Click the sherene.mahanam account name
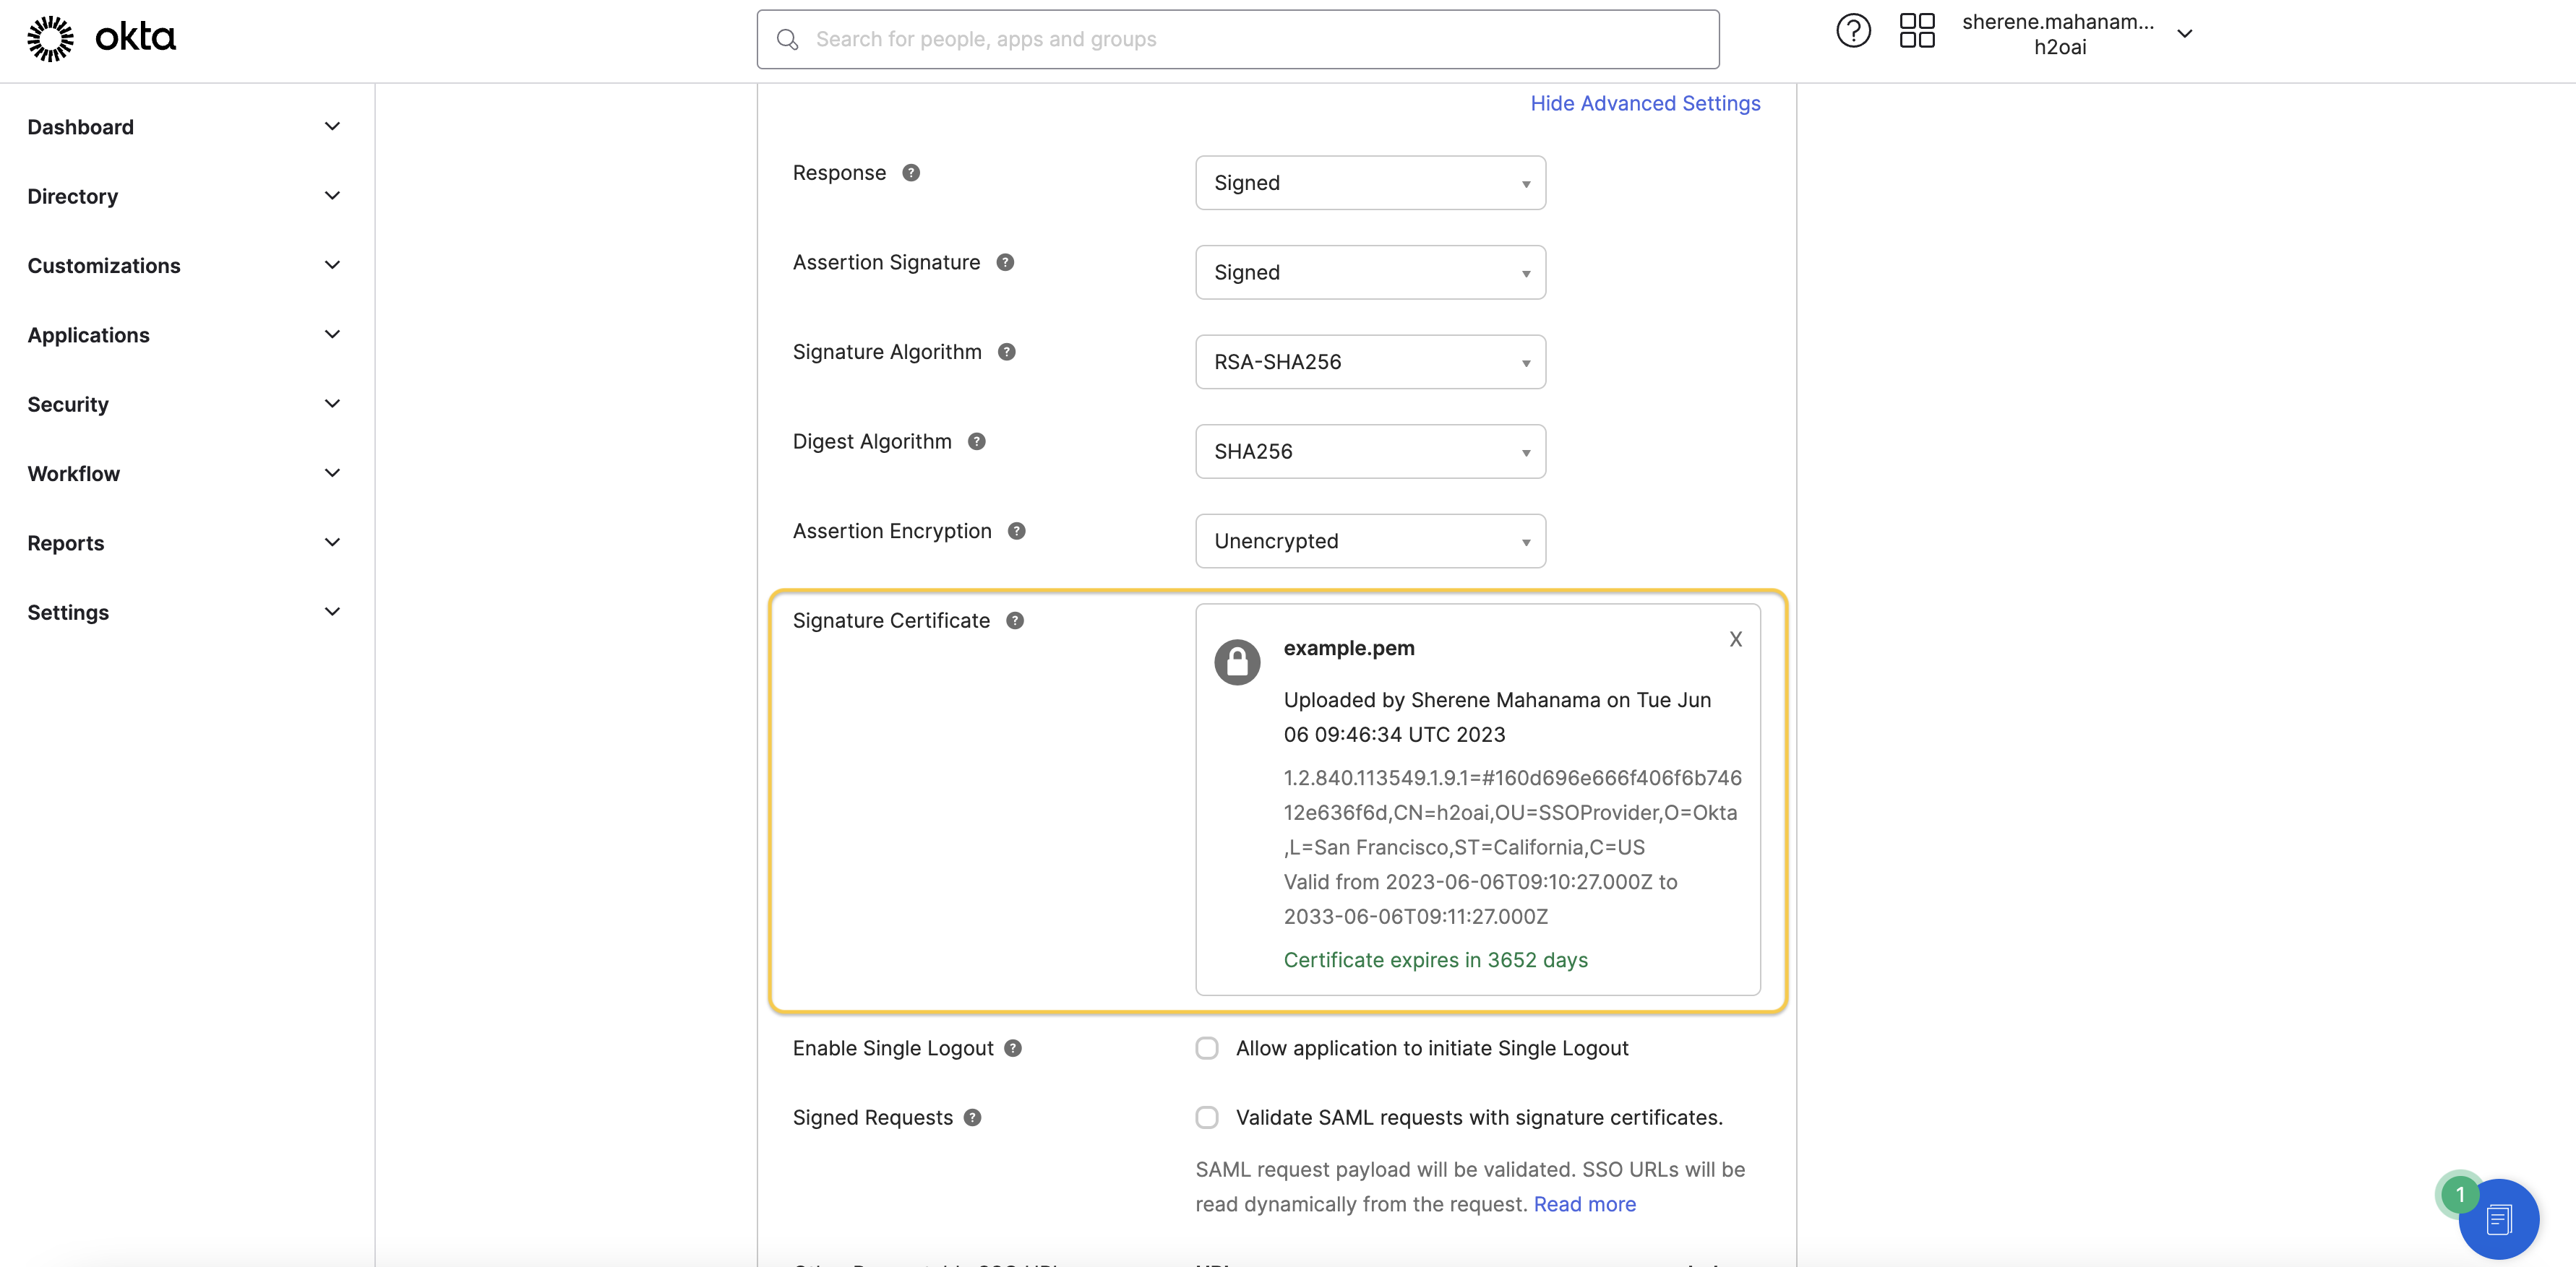2576x1267 pixels. pyautogui.click(x=2058, y=22)
